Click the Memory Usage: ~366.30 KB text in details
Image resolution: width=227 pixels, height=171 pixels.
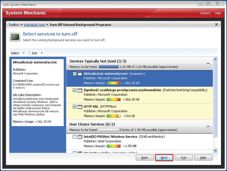pyautogui.click(x=32, y=122)
